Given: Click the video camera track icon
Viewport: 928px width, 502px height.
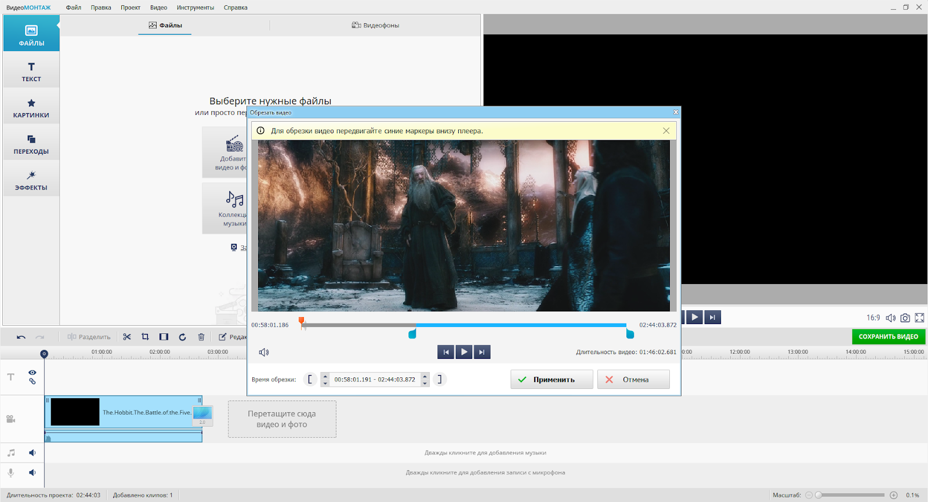Looking at the screenshot, I should (10, 419).
